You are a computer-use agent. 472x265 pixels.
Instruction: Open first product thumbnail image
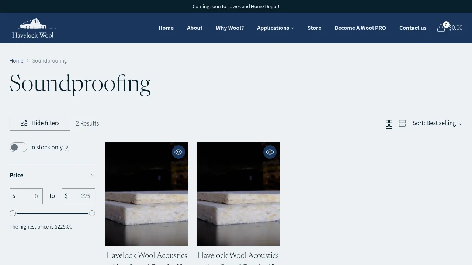tap(147, 194)
